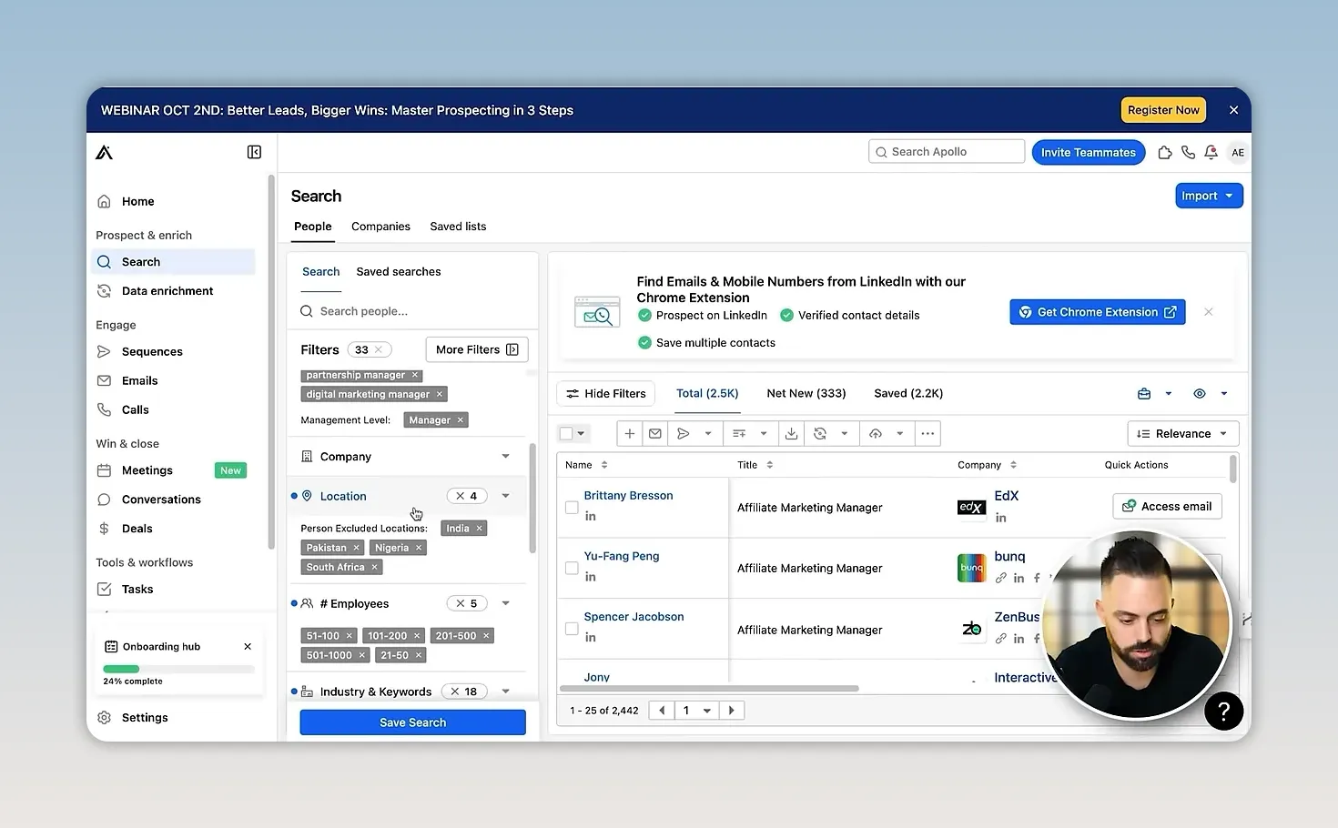This screenshot has height=828, width=1338.
Task: Hide Filters panel toggle button
Action: pyautogui.click(x=606, y=394)
